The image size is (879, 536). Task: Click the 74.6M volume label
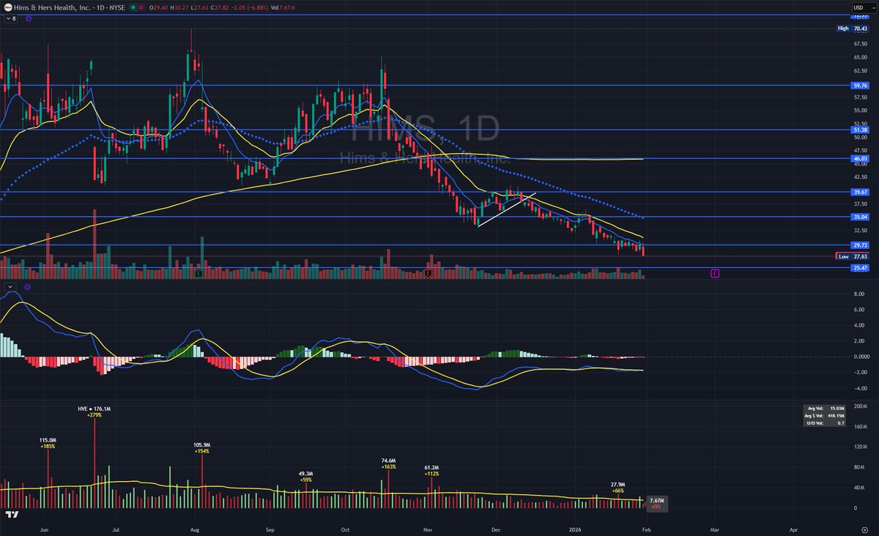click(x=388, y=461)
